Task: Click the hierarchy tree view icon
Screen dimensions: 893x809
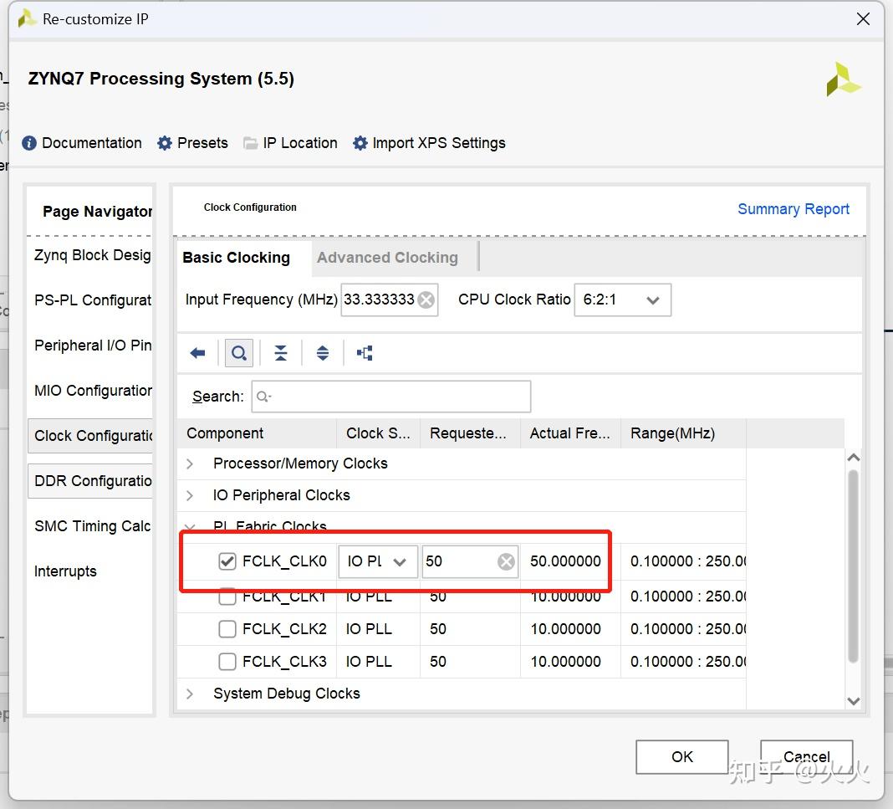Action: coord(365,353)
